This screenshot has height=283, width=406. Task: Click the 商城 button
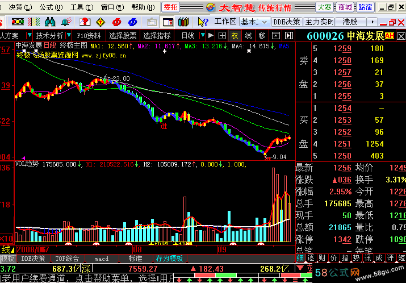[345, 7]
